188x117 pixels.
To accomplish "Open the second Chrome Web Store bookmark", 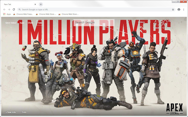I will [x=46, y=14].
